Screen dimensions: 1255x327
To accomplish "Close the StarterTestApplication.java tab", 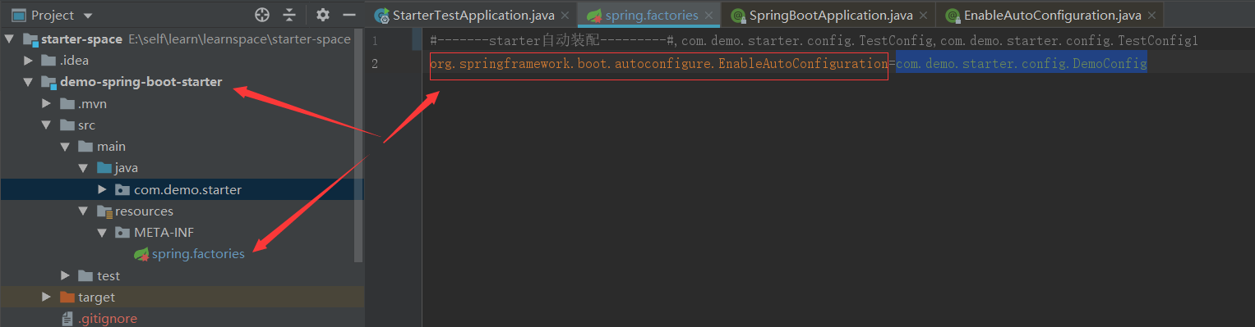I will [565, 16].
